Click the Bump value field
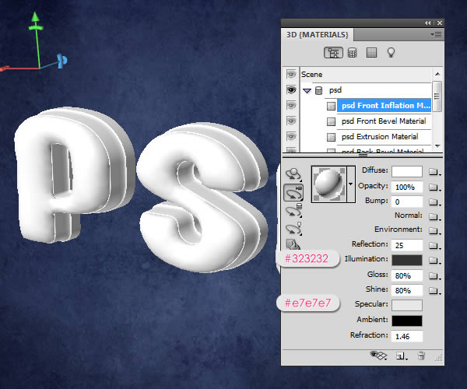This screenshot has width=467, height=389. [407, 202]
